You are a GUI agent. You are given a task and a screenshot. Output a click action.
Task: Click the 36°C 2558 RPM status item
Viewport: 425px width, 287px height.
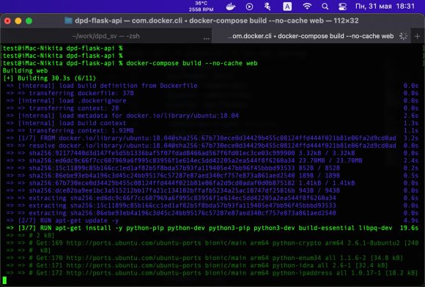(x=201, y=7)
